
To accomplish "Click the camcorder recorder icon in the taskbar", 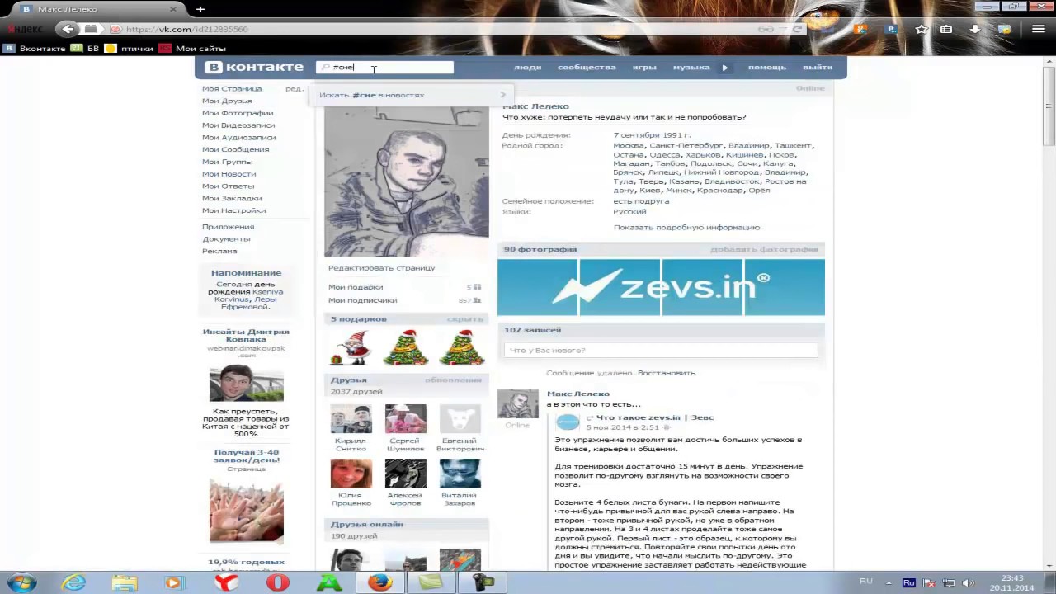I will [482, 582].
